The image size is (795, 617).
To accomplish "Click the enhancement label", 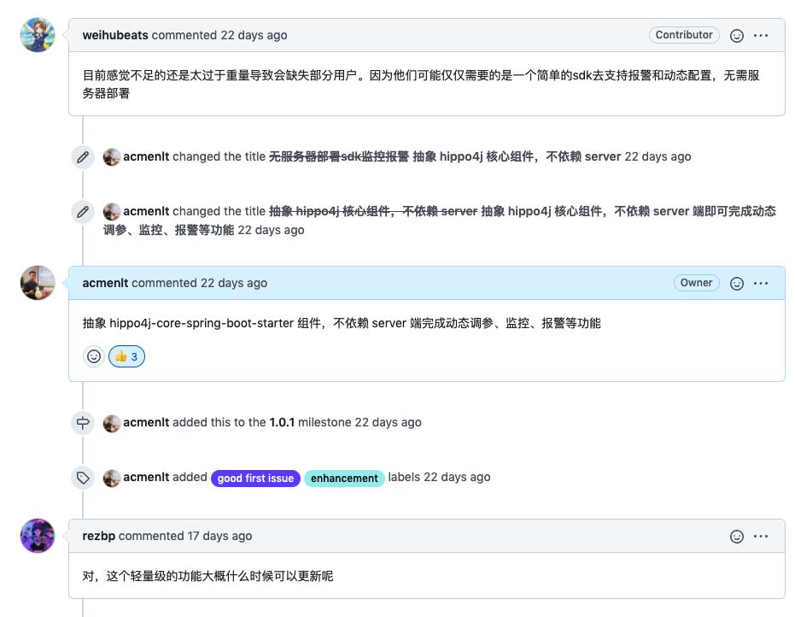I will pyautogui.click(x=344, y=478).
